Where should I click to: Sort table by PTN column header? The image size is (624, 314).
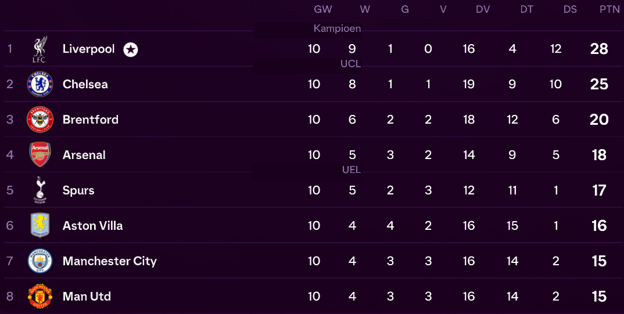(609, 9)
